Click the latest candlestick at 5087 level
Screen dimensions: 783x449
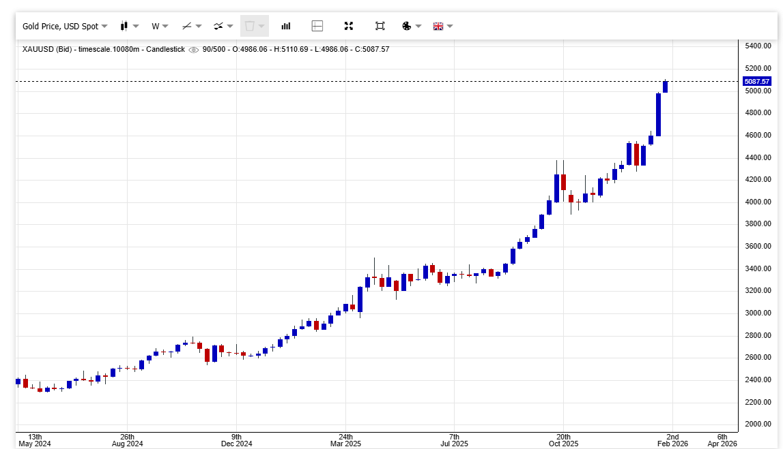point(665,87)
